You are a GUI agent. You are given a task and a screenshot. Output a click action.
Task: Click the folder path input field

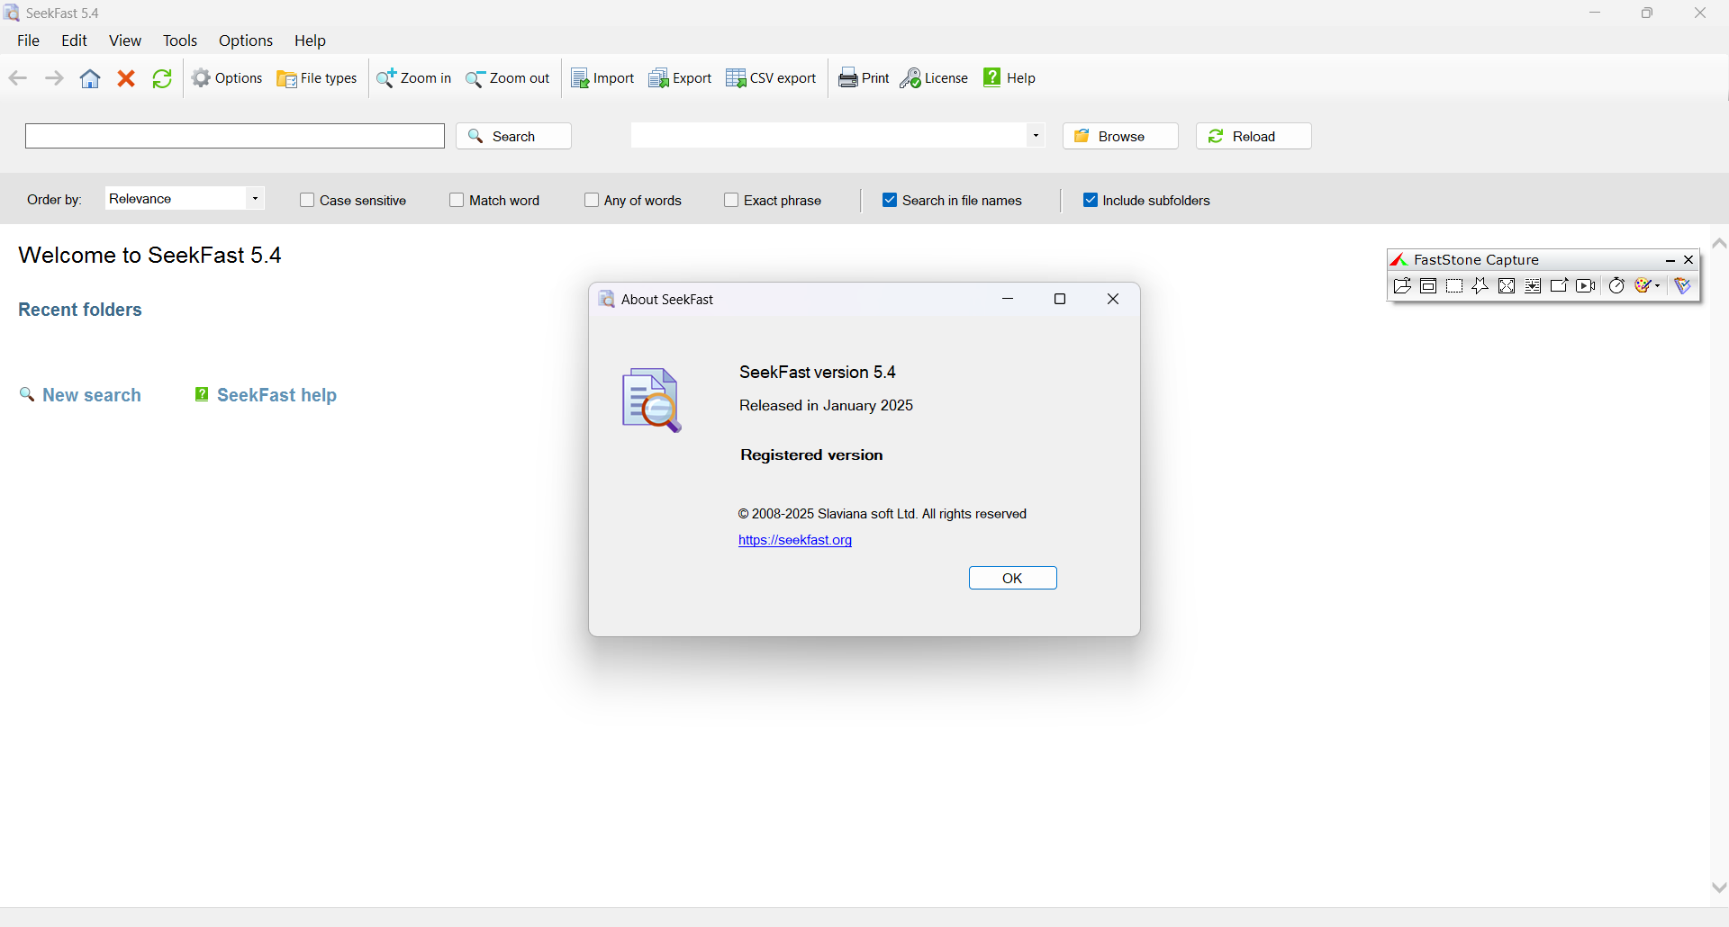[828, 136]
